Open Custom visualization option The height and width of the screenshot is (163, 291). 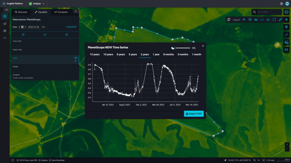coord(45,76)
